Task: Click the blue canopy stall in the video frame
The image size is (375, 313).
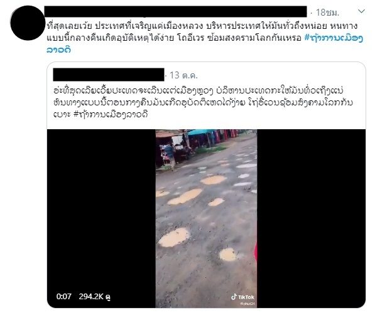Action: pyautogui.click(x=200, y=133)
